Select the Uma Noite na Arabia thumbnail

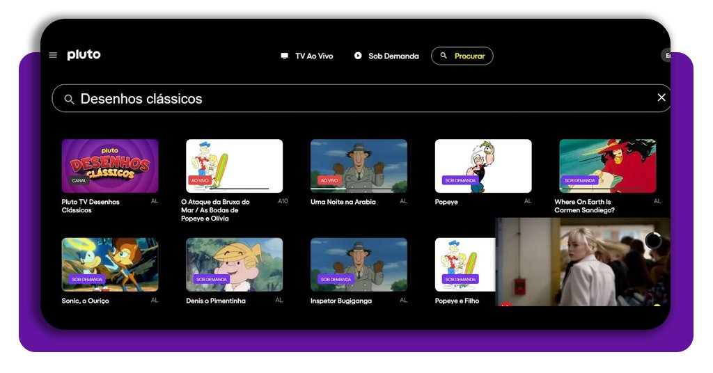[359, 166]
